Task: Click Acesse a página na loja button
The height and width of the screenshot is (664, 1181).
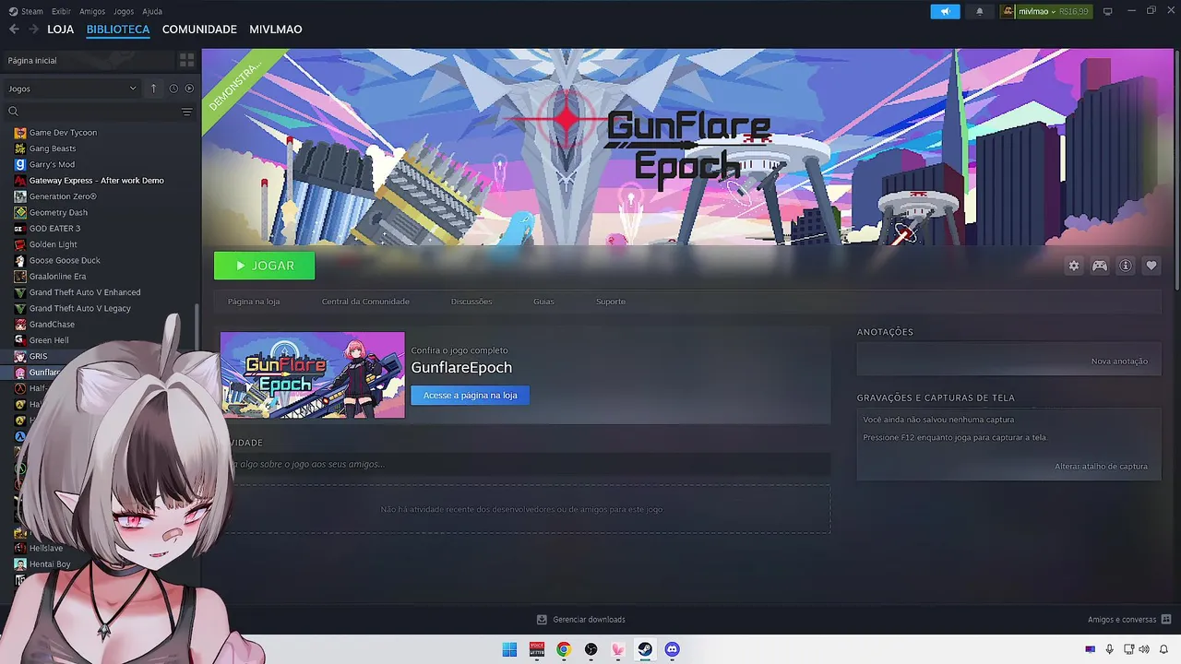Action: coord(470,396)
